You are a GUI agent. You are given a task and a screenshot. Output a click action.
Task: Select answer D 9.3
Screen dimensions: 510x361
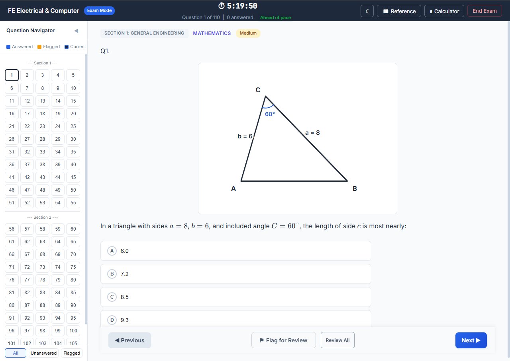pos(236,319)
